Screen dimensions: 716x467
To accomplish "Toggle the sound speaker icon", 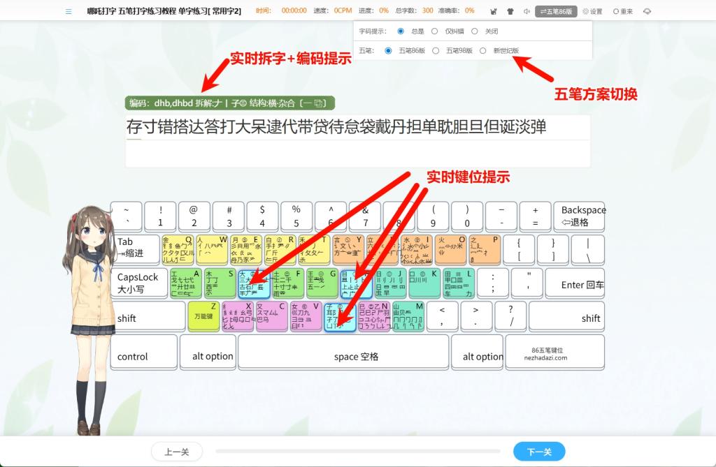I will pyautogui.click(x=526, y=11).
